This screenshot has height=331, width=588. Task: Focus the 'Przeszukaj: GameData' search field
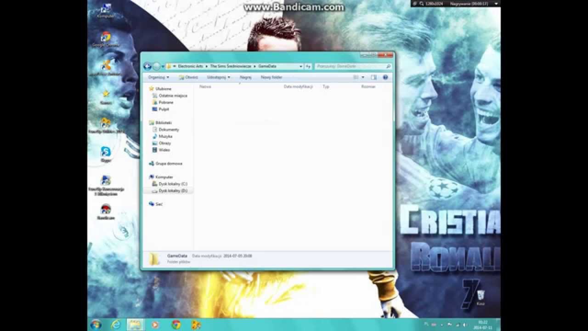pos(353,66)
